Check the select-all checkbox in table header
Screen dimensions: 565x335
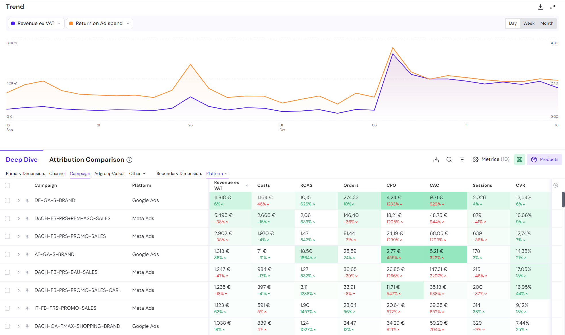[7, 185]
